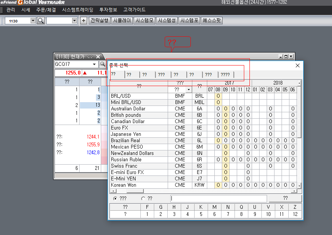
Task: Expand the GCQ17 symbol dropdown
Action: point(94,64)
